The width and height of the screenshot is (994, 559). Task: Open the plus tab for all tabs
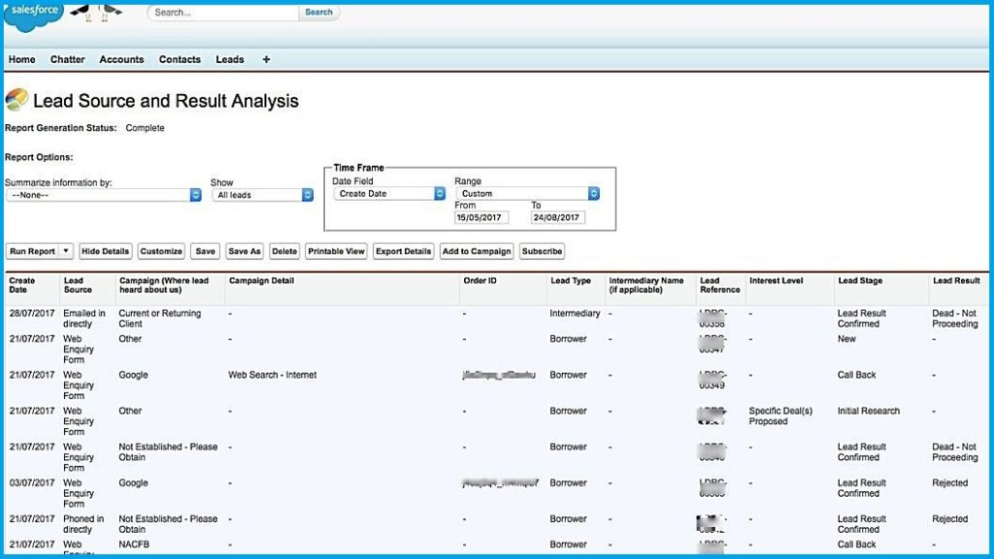(x=266, y=59)
